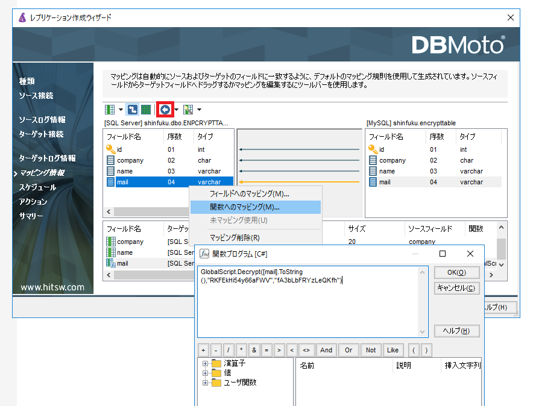Screen dimensions: 536x406
Task: Click the green grid toolbar icon
Action: tap(146, 110)
